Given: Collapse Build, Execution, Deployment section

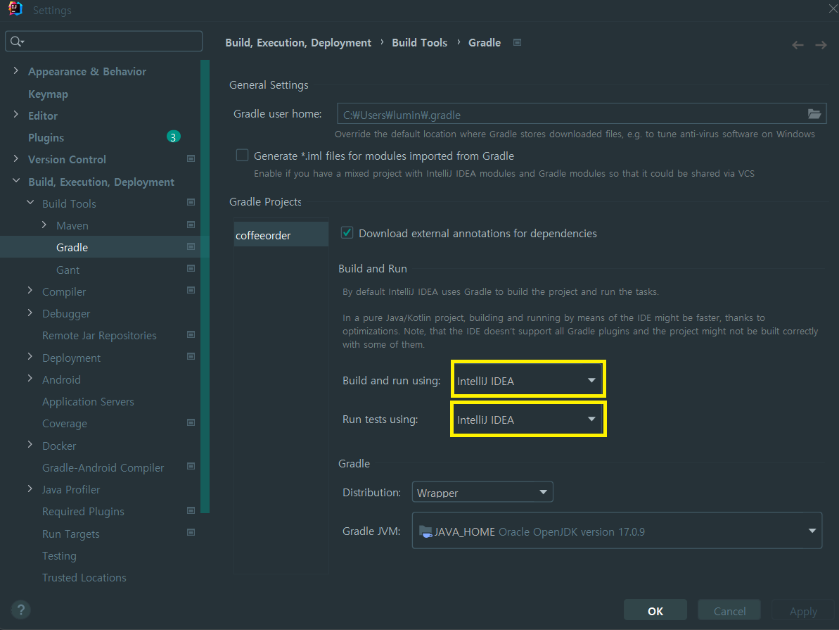Looking at the screenshot, I should [x=15, y=181].
